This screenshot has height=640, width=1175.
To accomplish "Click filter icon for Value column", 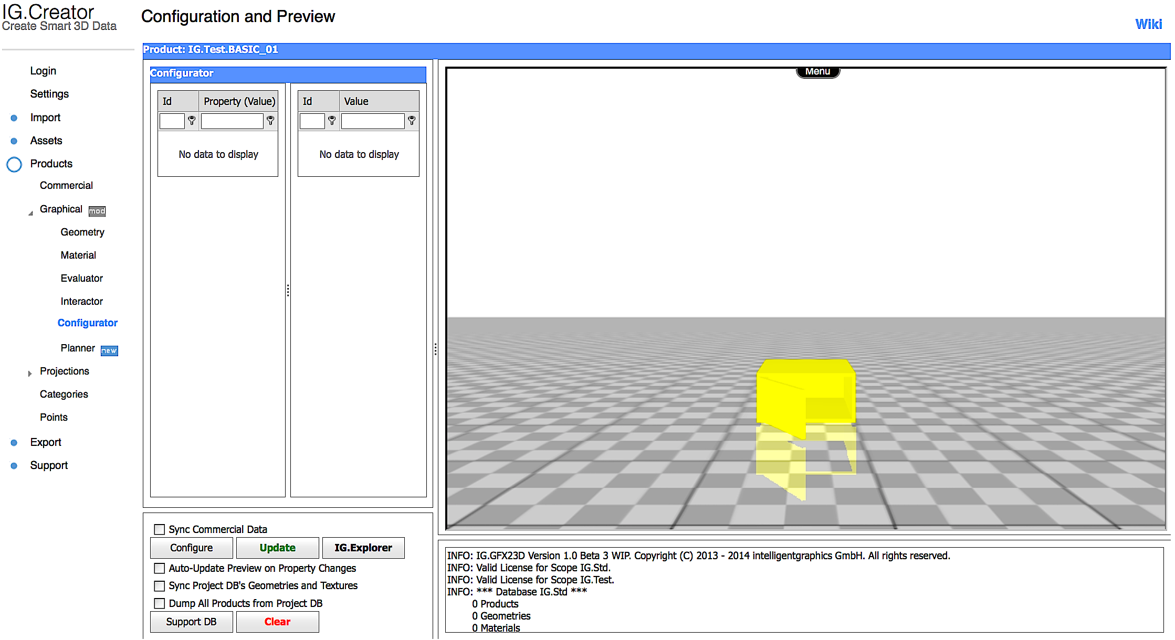I will tap(412, 121).
